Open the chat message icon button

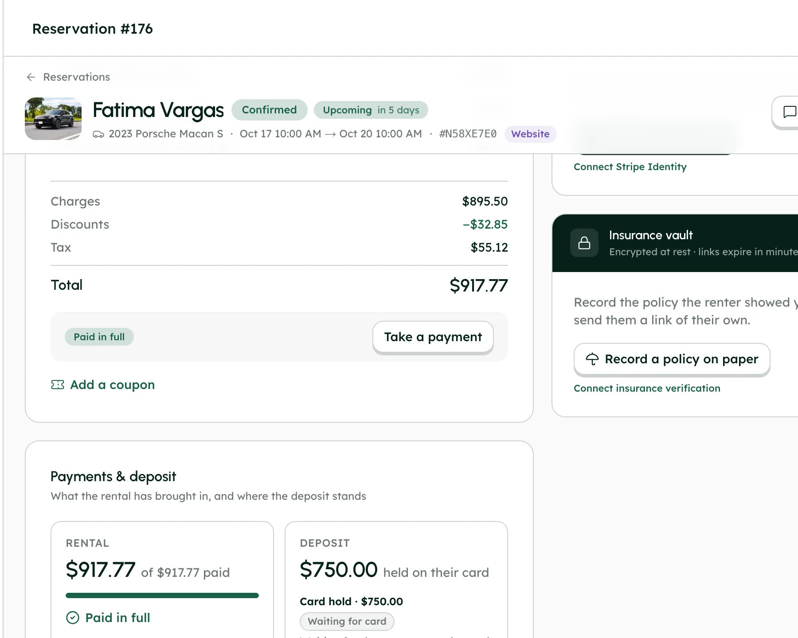coord(789,112)
